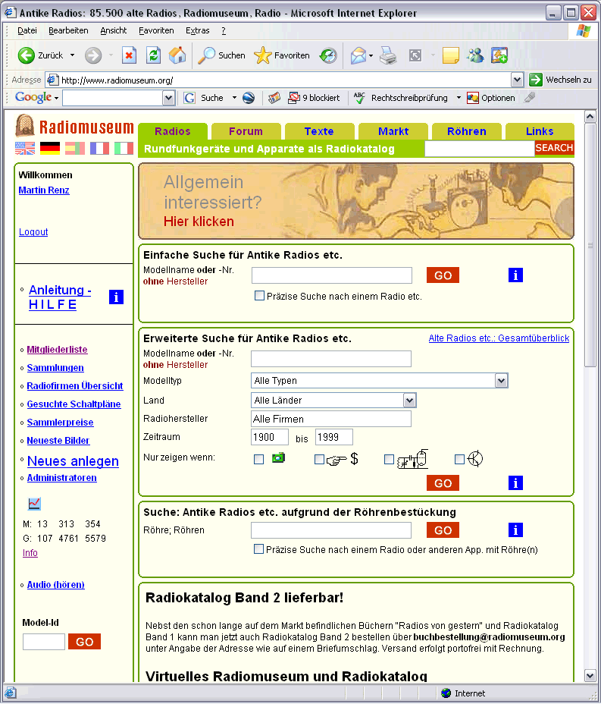The image size is (601, 704).
Task: Click the Print icon in toolbar
Action: tap(388, 55)
